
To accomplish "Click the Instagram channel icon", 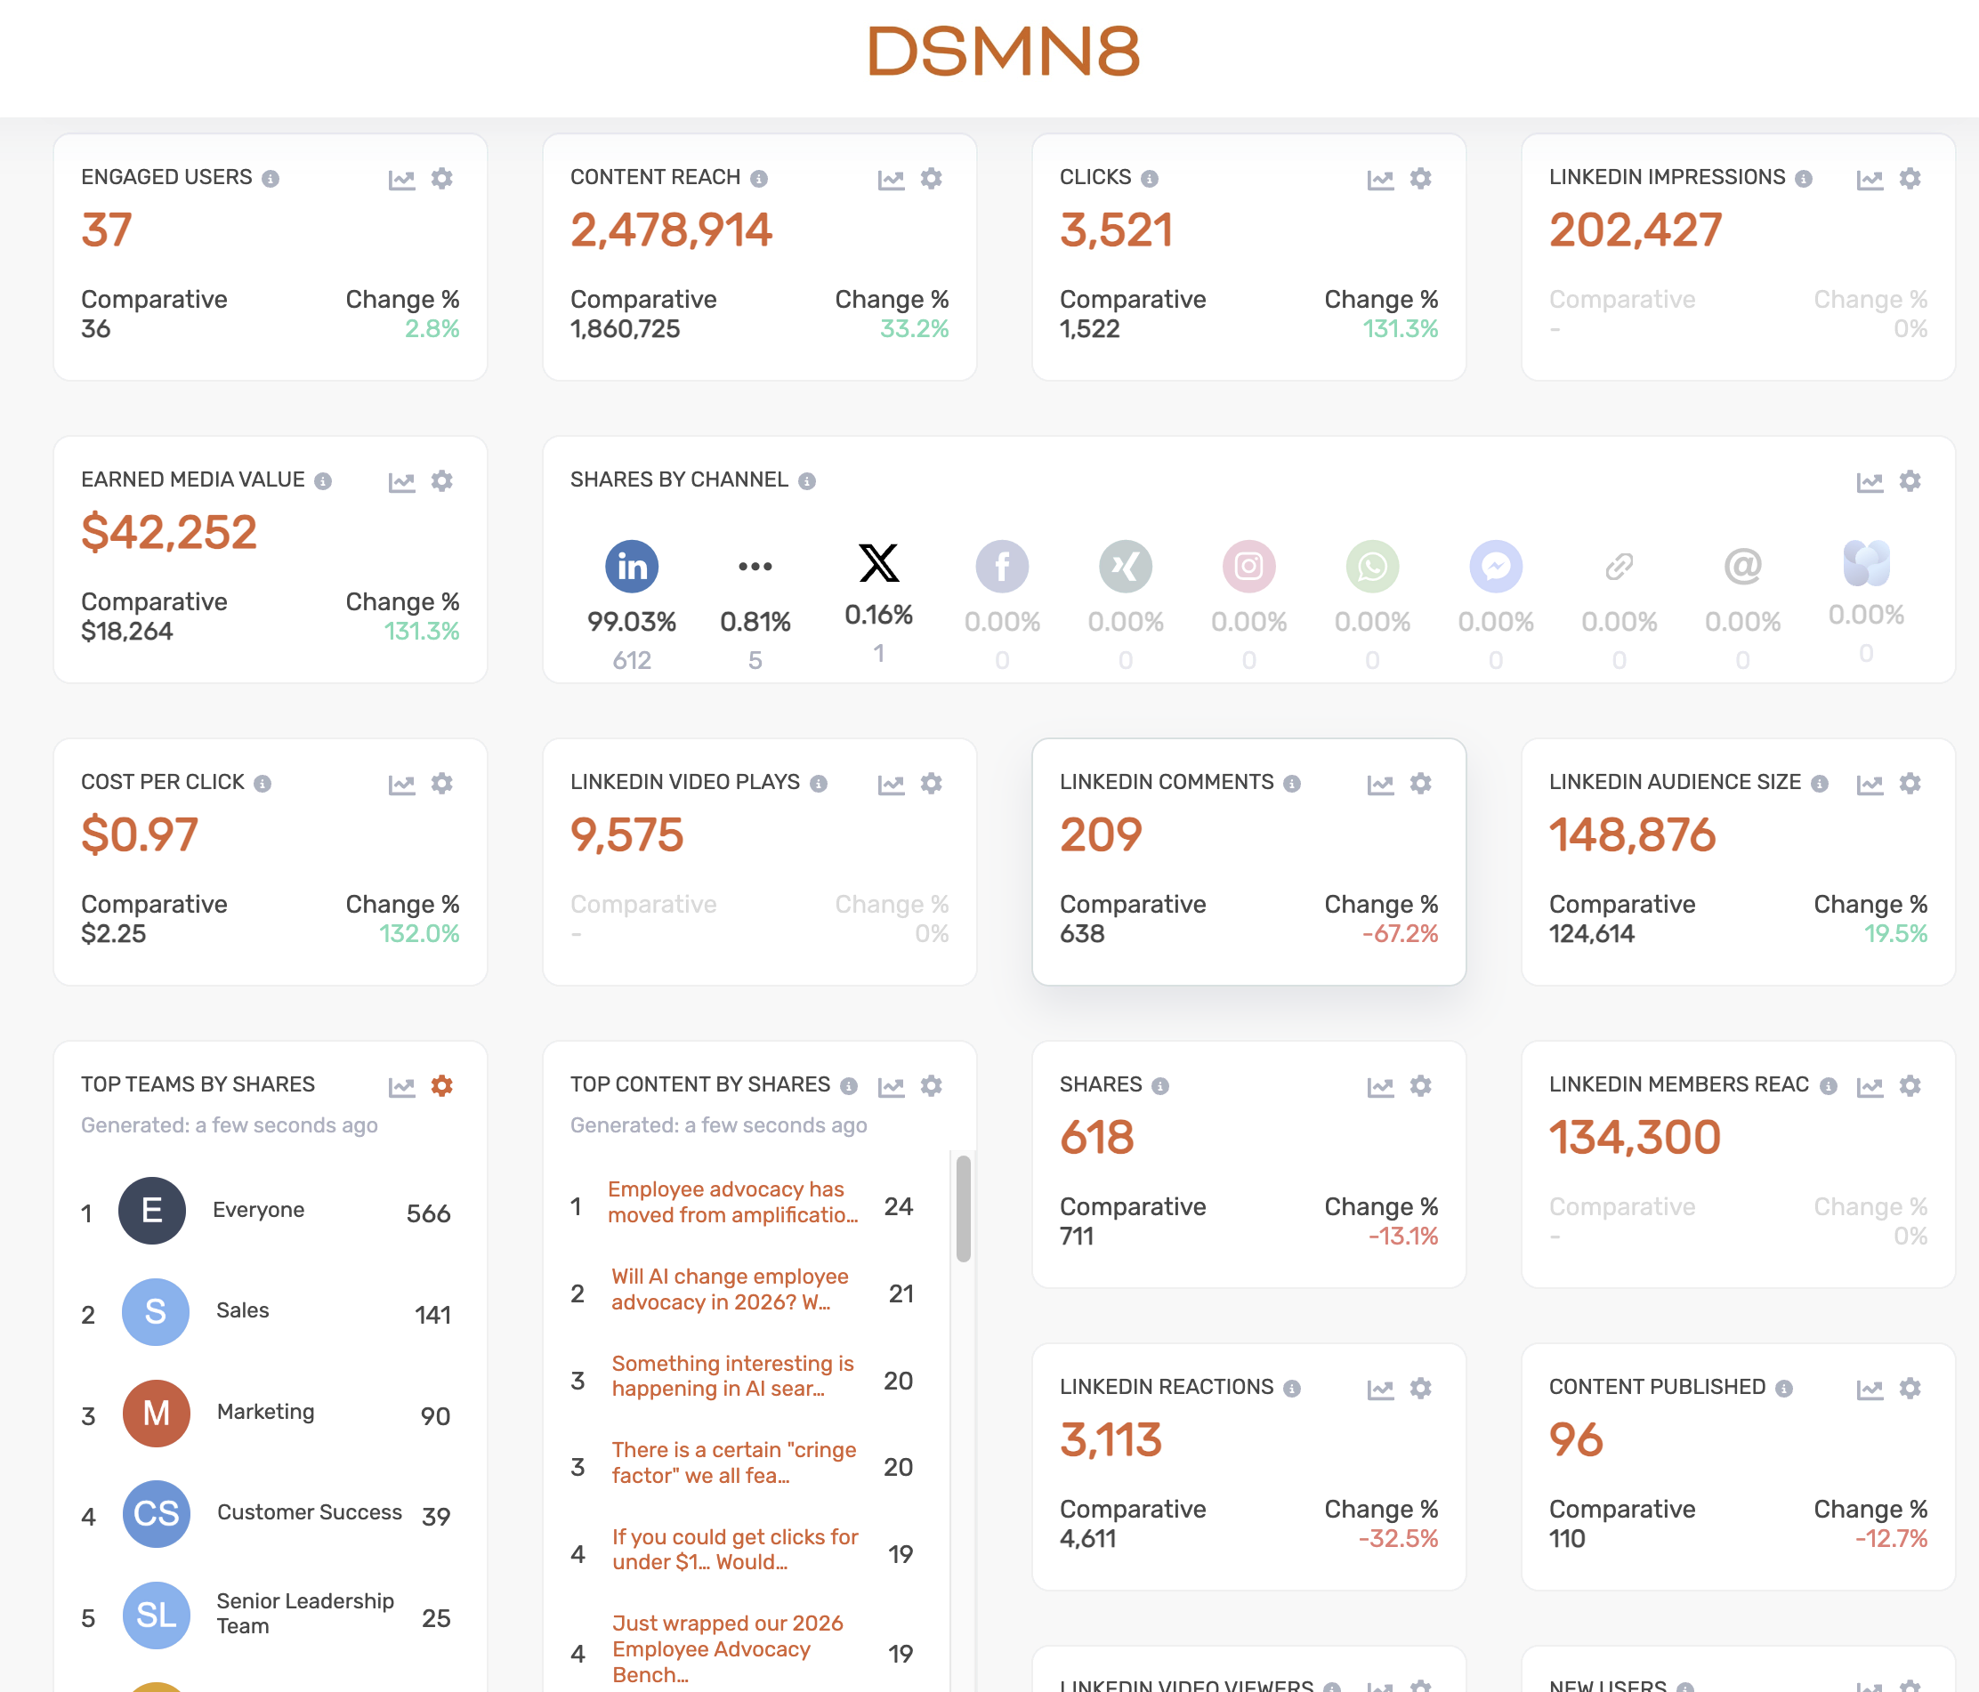I will [x=1248, y=567].
